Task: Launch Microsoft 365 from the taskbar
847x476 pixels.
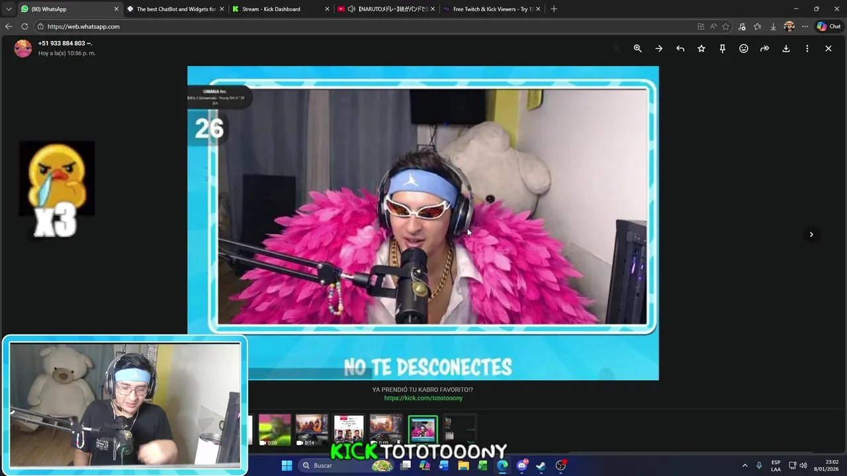Action: pyautogui.click(x=425, y=465)
